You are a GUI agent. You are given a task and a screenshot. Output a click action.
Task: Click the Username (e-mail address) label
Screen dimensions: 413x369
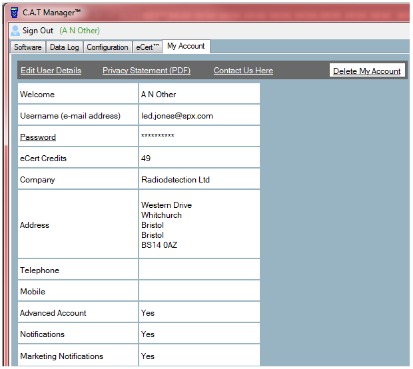pyautogui.click(x=71, y=116)
